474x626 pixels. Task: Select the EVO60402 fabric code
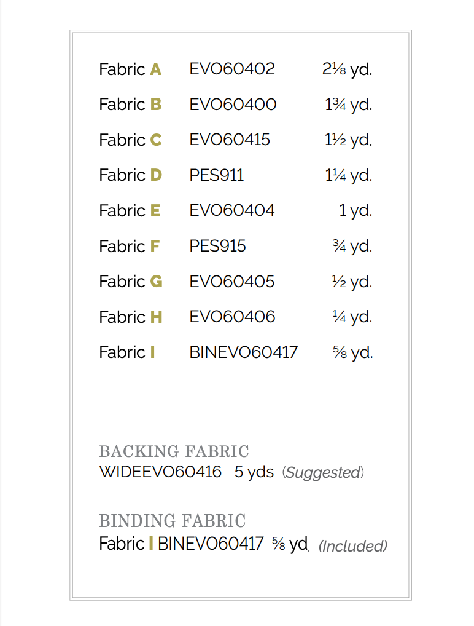click(232, 69)
